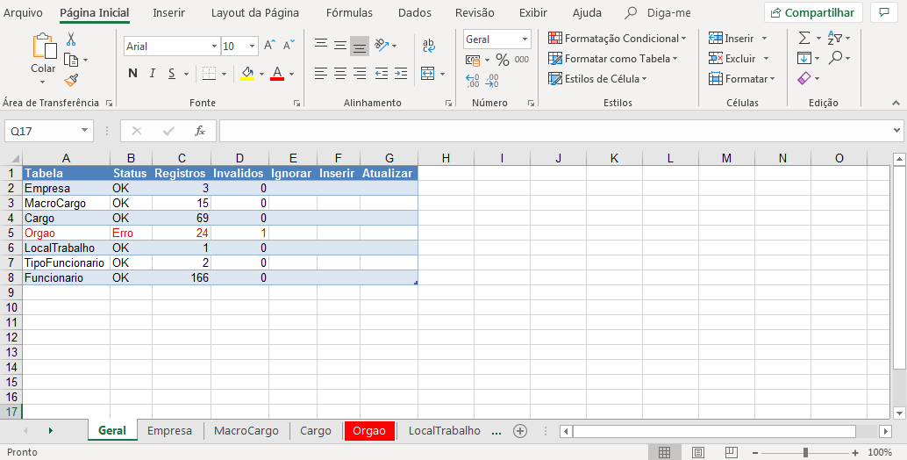Open the Arial font name dropdown
The height and width of the screenshot is (460, 907).
click(x=214, y=47)
